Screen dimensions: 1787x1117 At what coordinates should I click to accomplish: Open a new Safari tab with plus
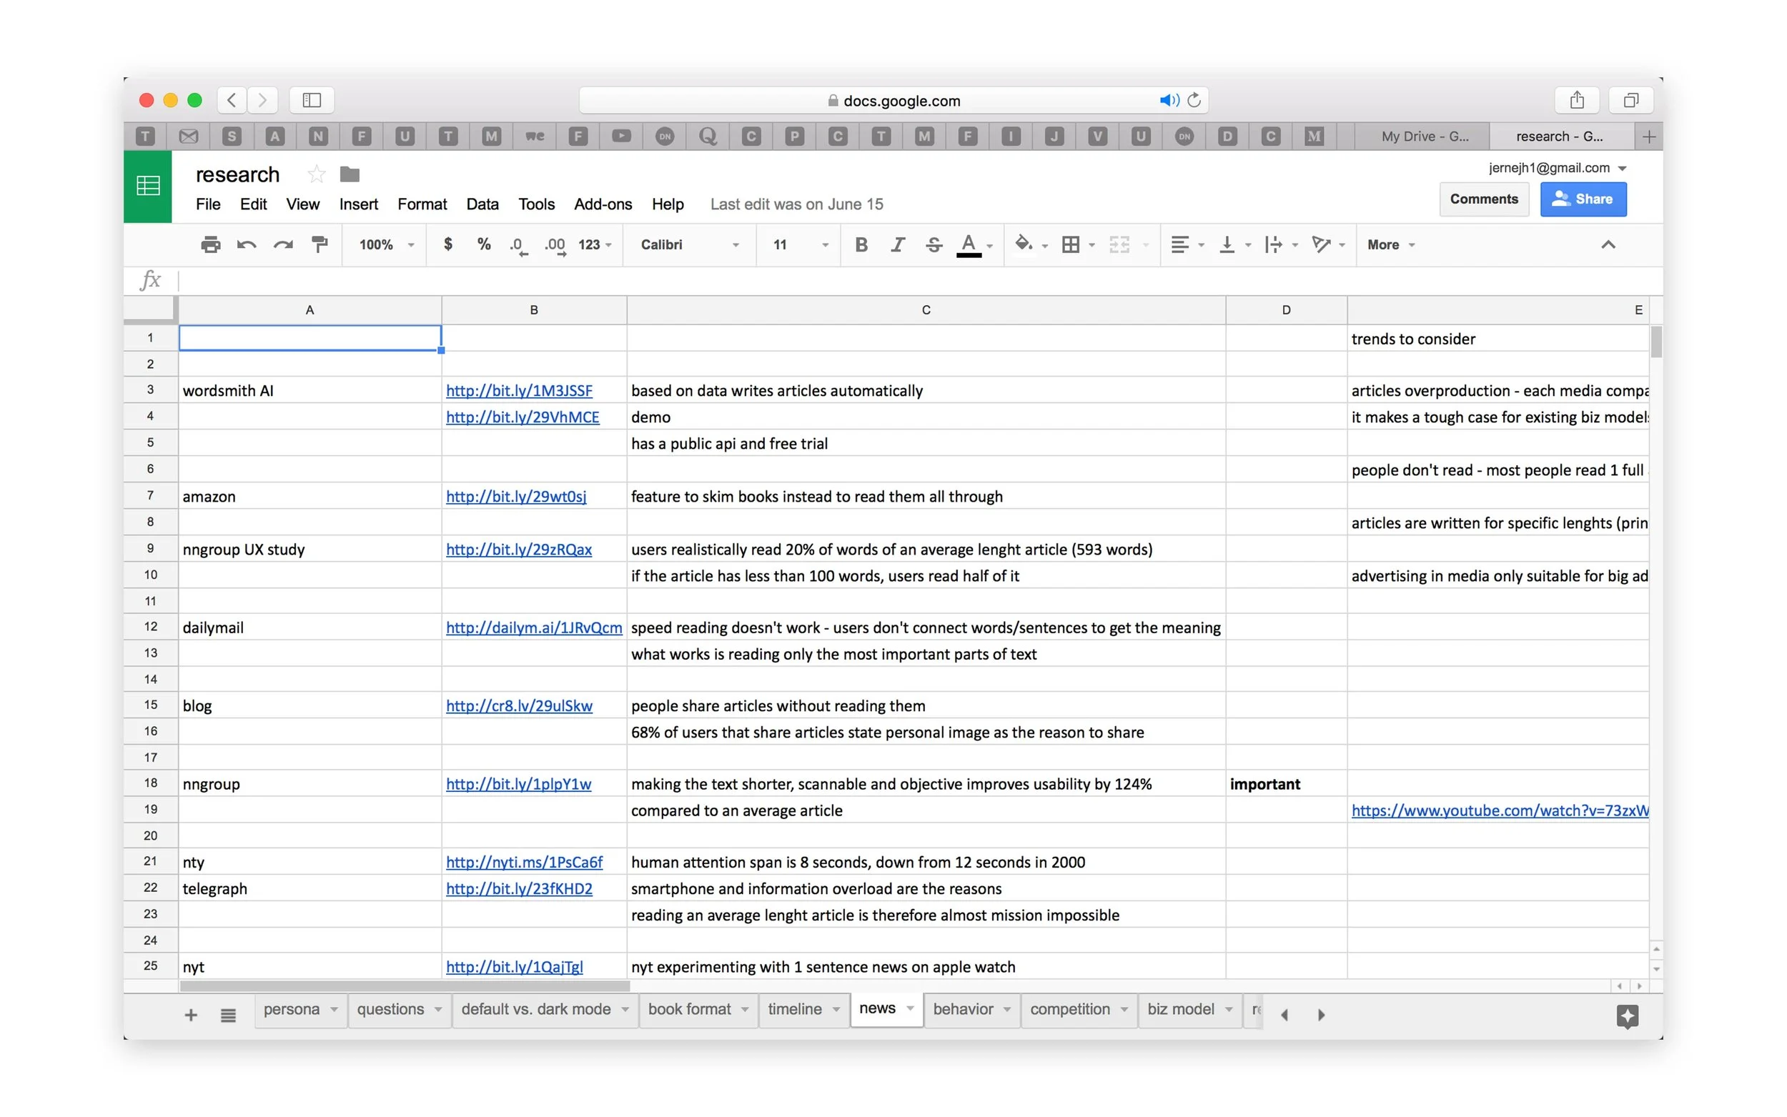pos(1648,136)
